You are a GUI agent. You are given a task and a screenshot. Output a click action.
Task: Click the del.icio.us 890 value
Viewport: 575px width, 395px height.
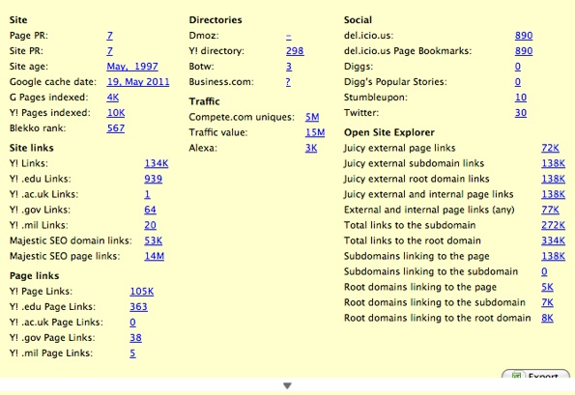[524, 36]
